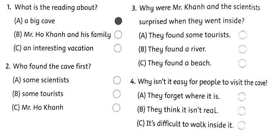270x134 pixels.
Task: Select the 'some scientists' answer bubble
Action: [117, 80]
